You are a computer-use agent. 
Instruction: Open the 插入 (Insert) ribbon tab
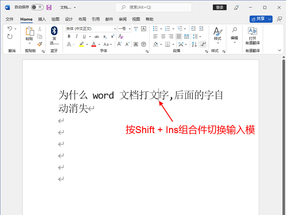[42, 19]
